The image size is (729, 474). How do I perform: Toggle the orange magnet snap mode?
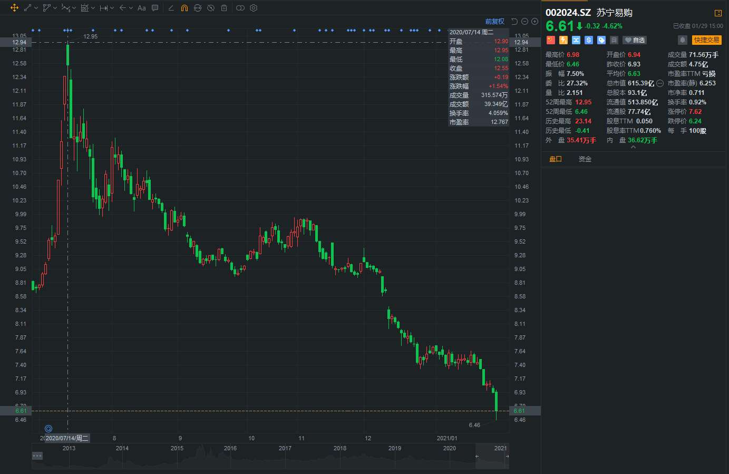pyautogui.click(x=184, y=8)
